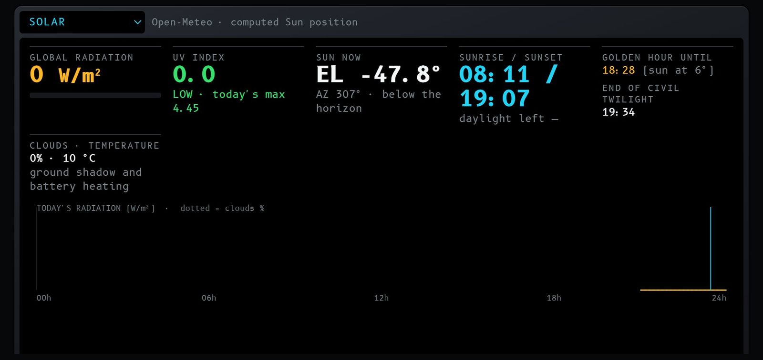Click the 06h axis label
The image size is (763, 360).
209,298
